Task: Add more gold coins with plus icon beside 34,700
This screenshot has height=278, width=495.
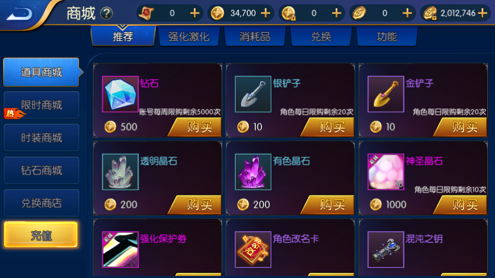Action: click(x=266, y=13)
